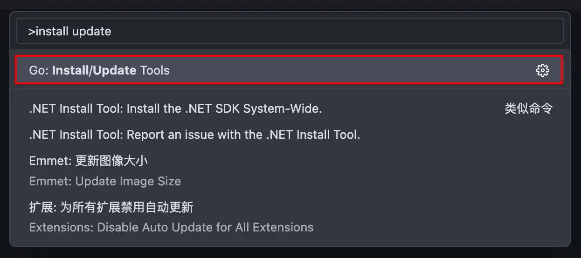Viewport: 581px width, 258px height.
Task: Click the '>' prefix in the command input
Action: [31, 32]
